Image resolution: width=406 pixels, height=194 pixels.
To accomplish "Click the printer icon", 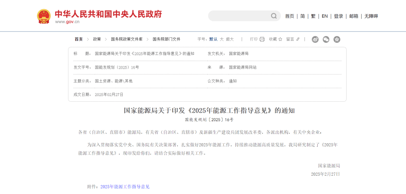I will pos(262,39).
